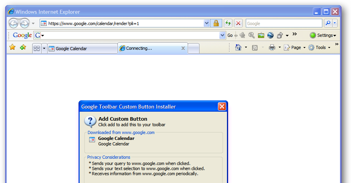Click the clover button on Google Toolbar
The width and height of the screenshot is (351, 183).
click(x=242, y=35)
